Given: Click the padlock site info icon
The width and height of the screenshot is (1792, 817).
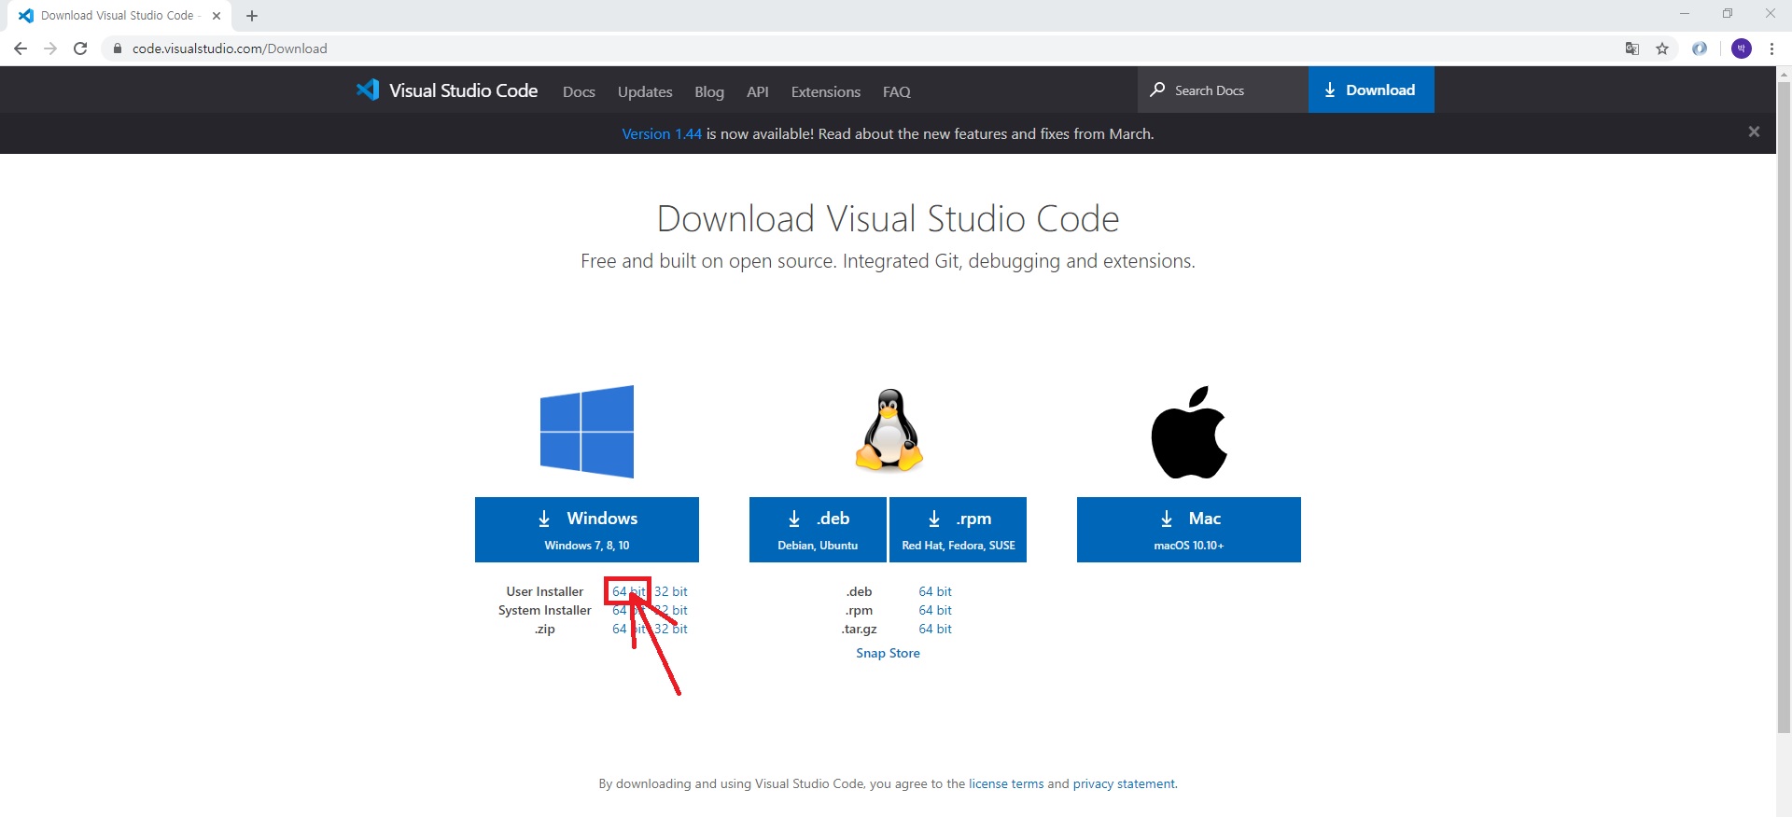Looking at the screenshot, I should pos(117,48).
